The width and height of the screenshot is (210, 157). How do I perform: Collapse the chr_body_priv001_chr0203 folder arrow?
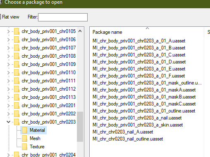[9, 122]
